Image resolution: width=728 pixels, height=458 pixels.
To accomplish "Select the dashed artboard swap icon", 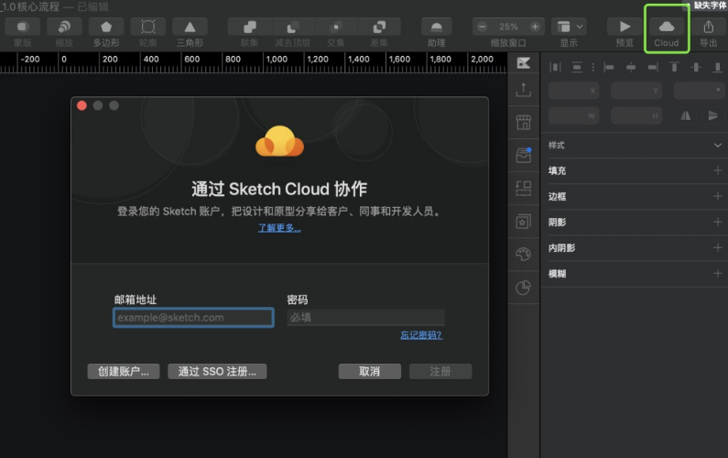I will 524,188.
